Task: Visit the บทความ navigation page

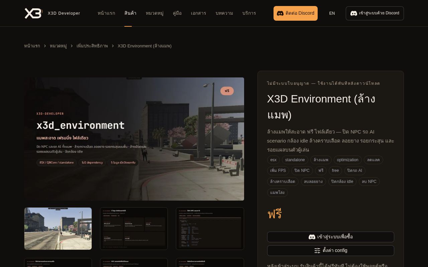Action: point(224,13)
